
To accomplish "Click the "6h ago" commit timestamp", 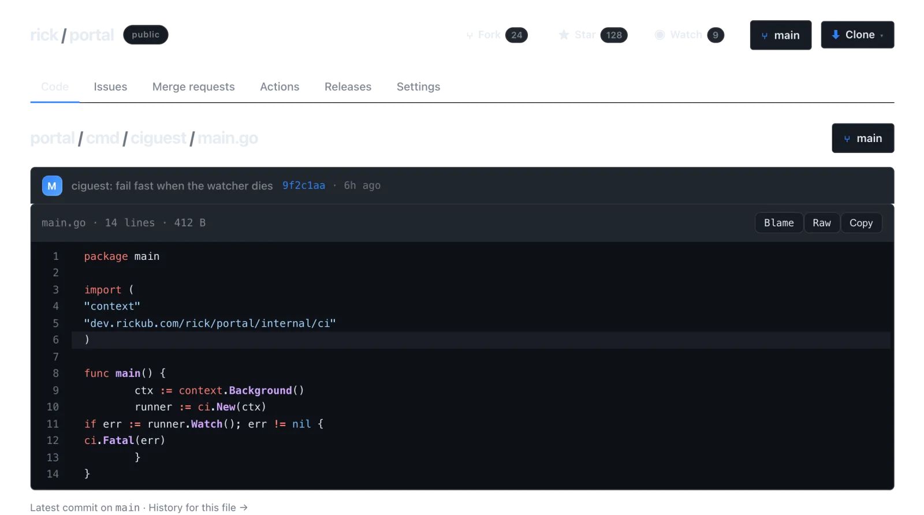I will (x=362, y=185).
